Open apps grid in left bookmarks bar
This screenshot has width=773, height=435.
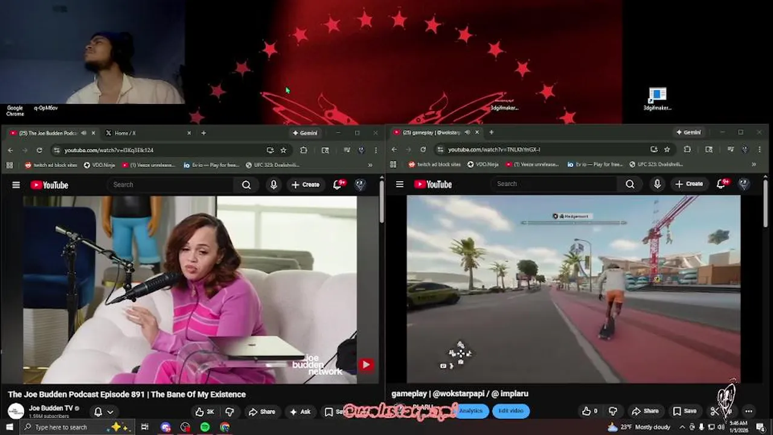(10, 164)
